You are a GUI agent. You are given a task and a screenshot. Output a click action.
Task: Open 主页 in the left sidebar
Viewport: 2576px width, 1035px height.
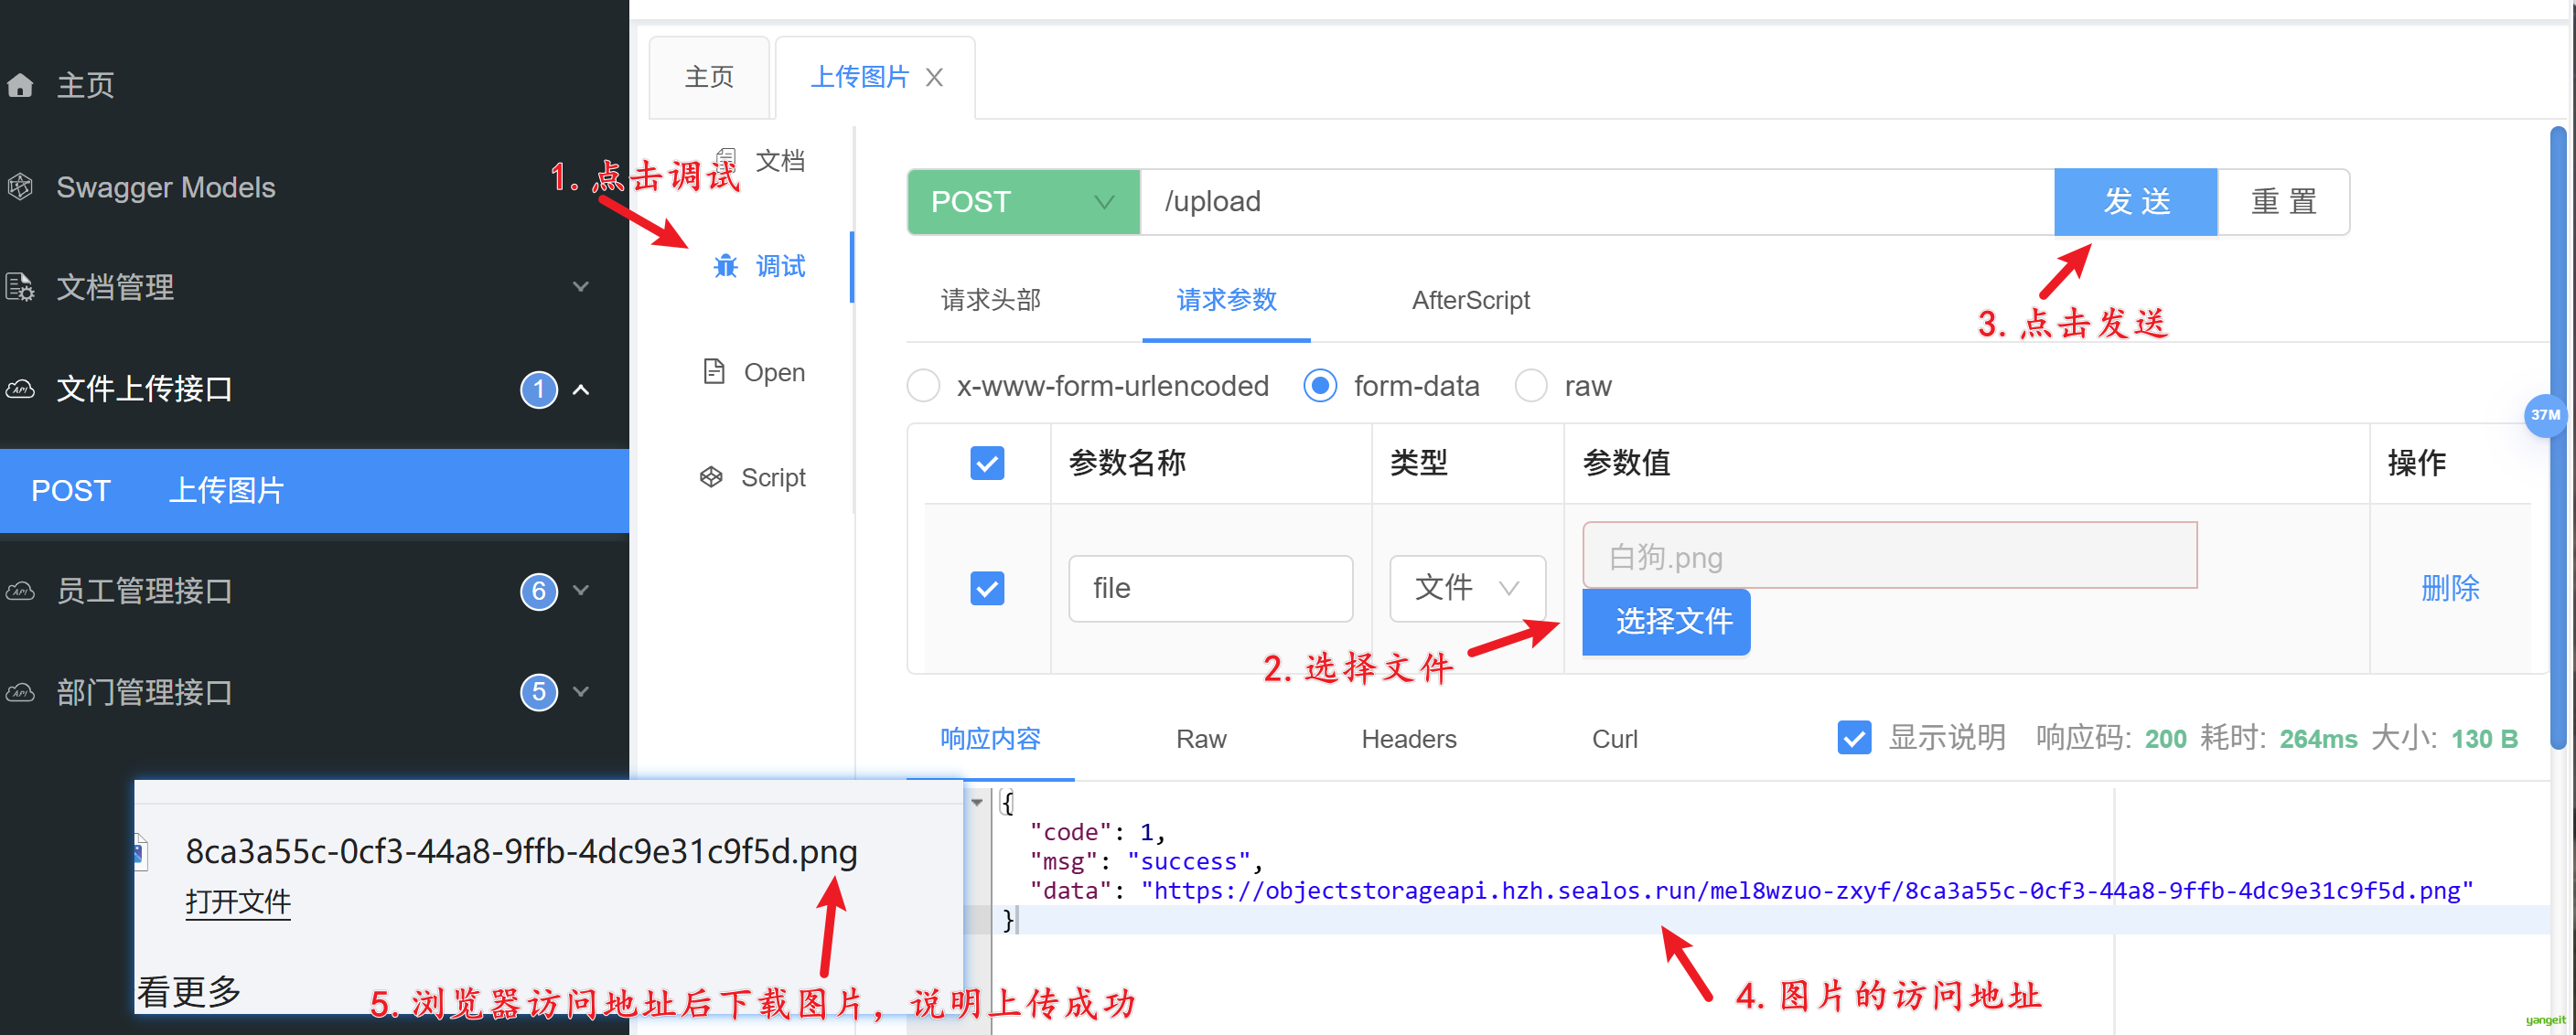coord(85,86)
